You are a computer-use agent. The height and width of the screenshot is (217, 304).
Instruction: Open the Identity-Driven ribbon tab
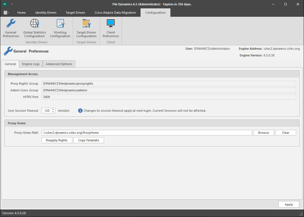45,13
